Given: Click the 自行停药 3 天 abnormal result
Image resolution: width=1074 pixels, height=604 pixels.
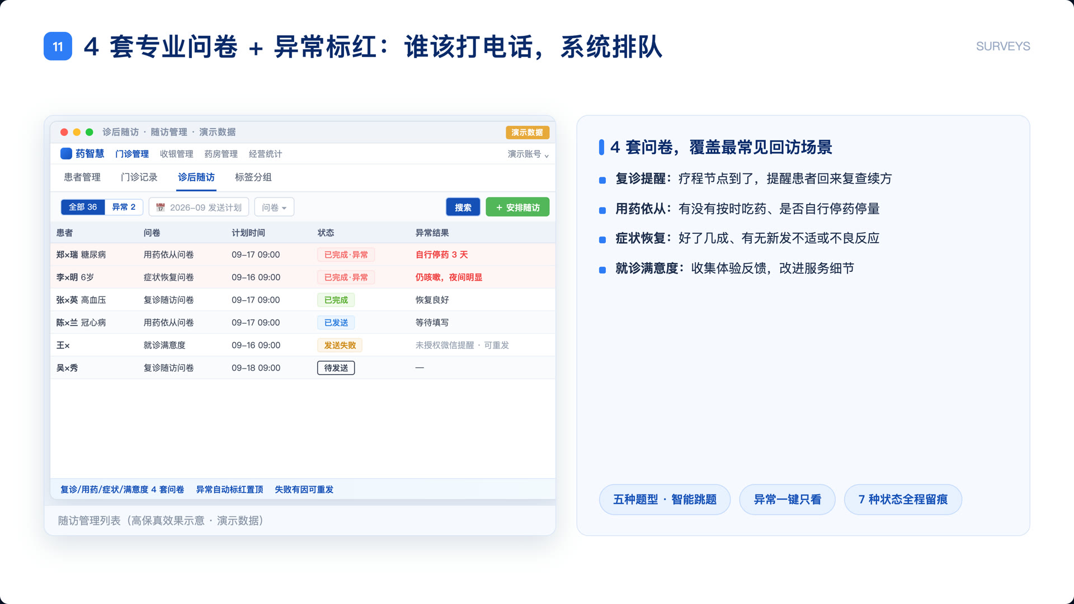Looking at the screenshot, I should point(442,254).
